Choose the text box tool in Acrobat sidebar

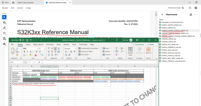pyautogui.click(x=4, y=39)
